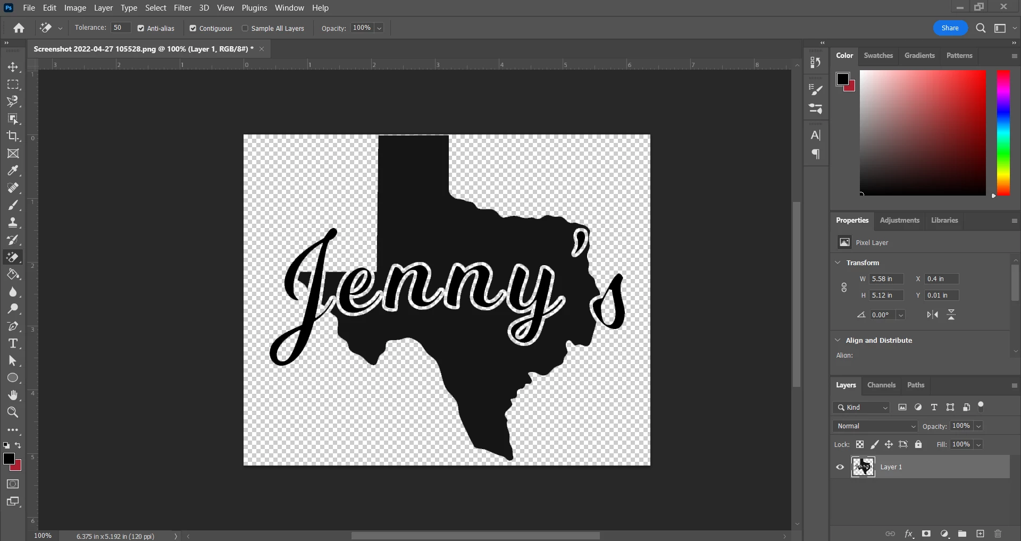1021x541 pixels.
Task: Select the Magic Eraser tool
Action: [x=13, y=257]
